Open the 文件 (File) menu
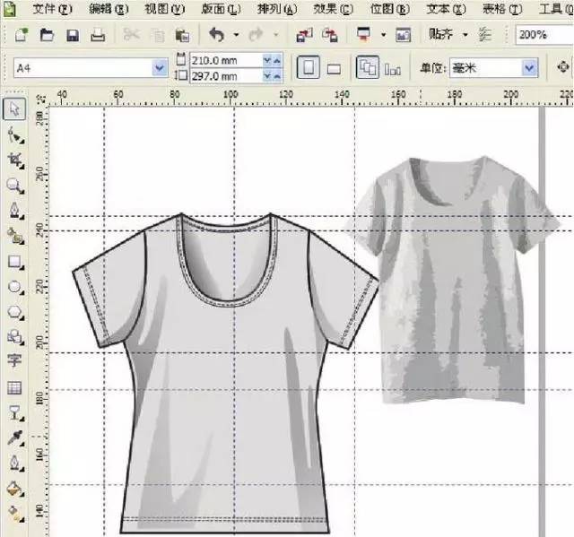 pos(54,9)
